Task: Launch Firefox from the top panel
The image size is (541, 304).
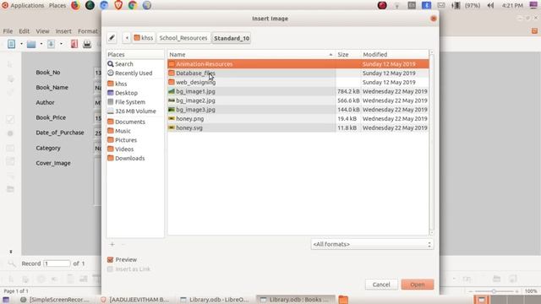Action: pos(75,5)
